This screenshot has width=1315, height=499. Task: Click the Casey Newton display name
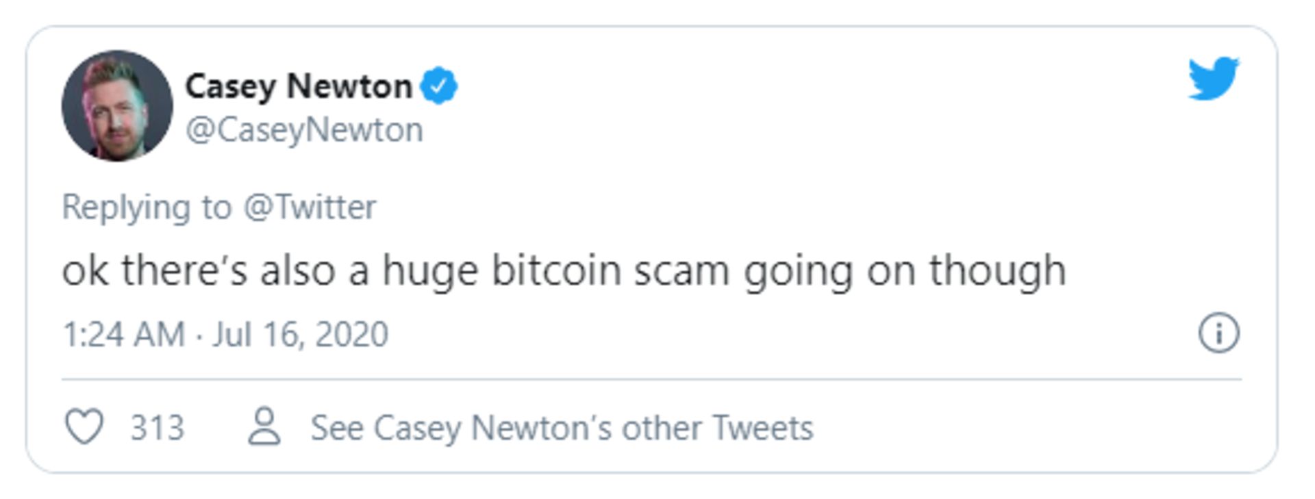pyautogui.click(x=299, y=86)
